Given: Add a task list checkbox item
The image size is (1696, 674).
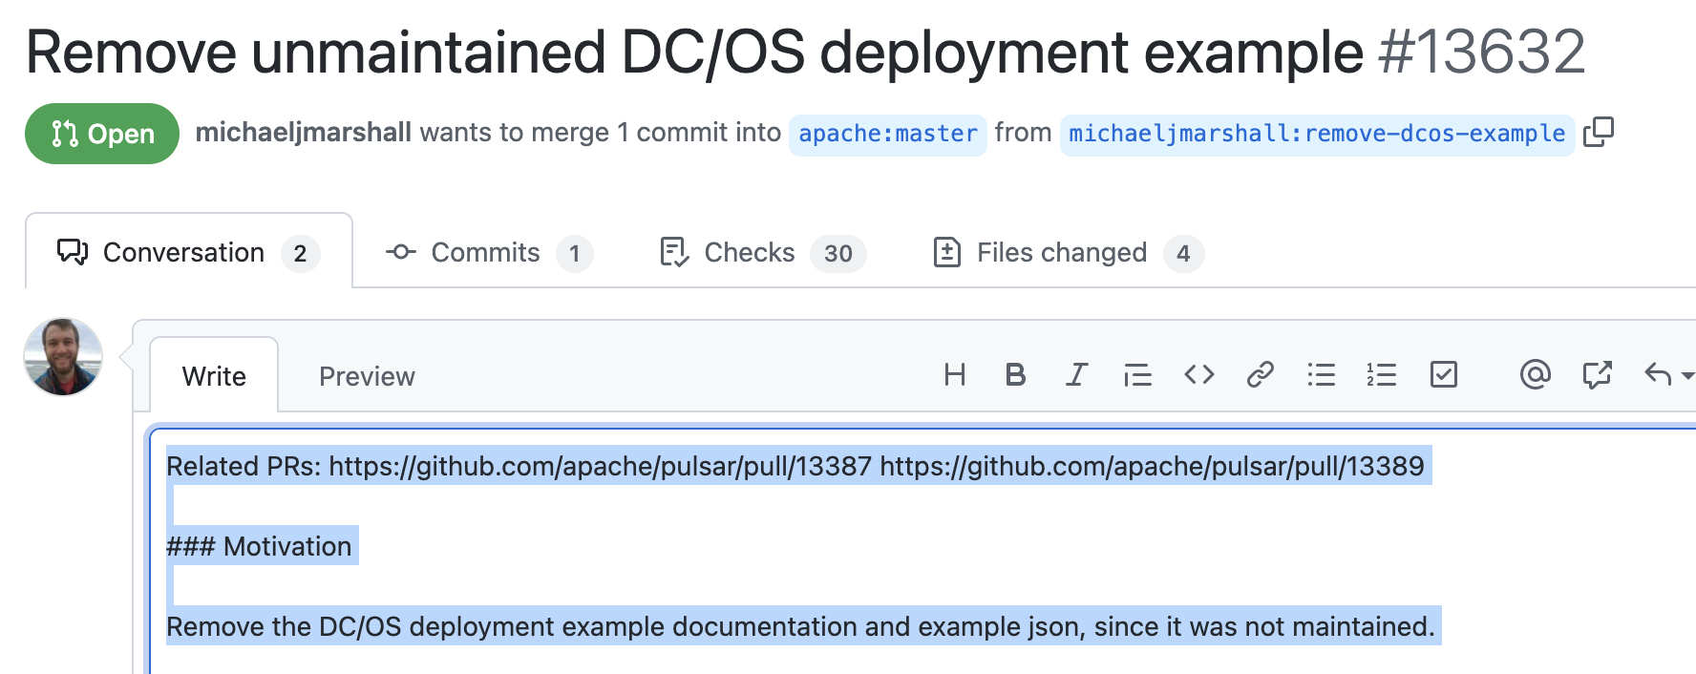Looking at the screenshot, I should [1443, 374].
